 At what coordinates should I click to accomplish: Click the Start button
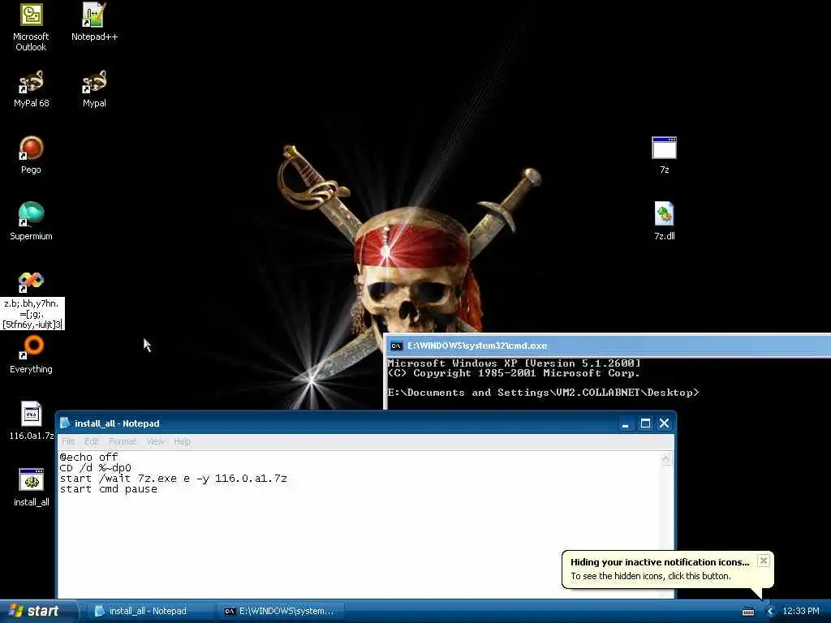pos(38,612)
